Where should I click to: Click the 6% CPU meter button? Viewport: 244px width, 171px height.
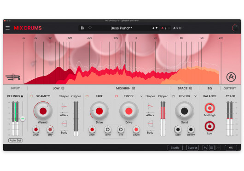coord(231,147)
